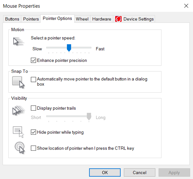193x179 pixels.
Task: Enable Display pointer trails checkbox
Action: tap(33, 108)
